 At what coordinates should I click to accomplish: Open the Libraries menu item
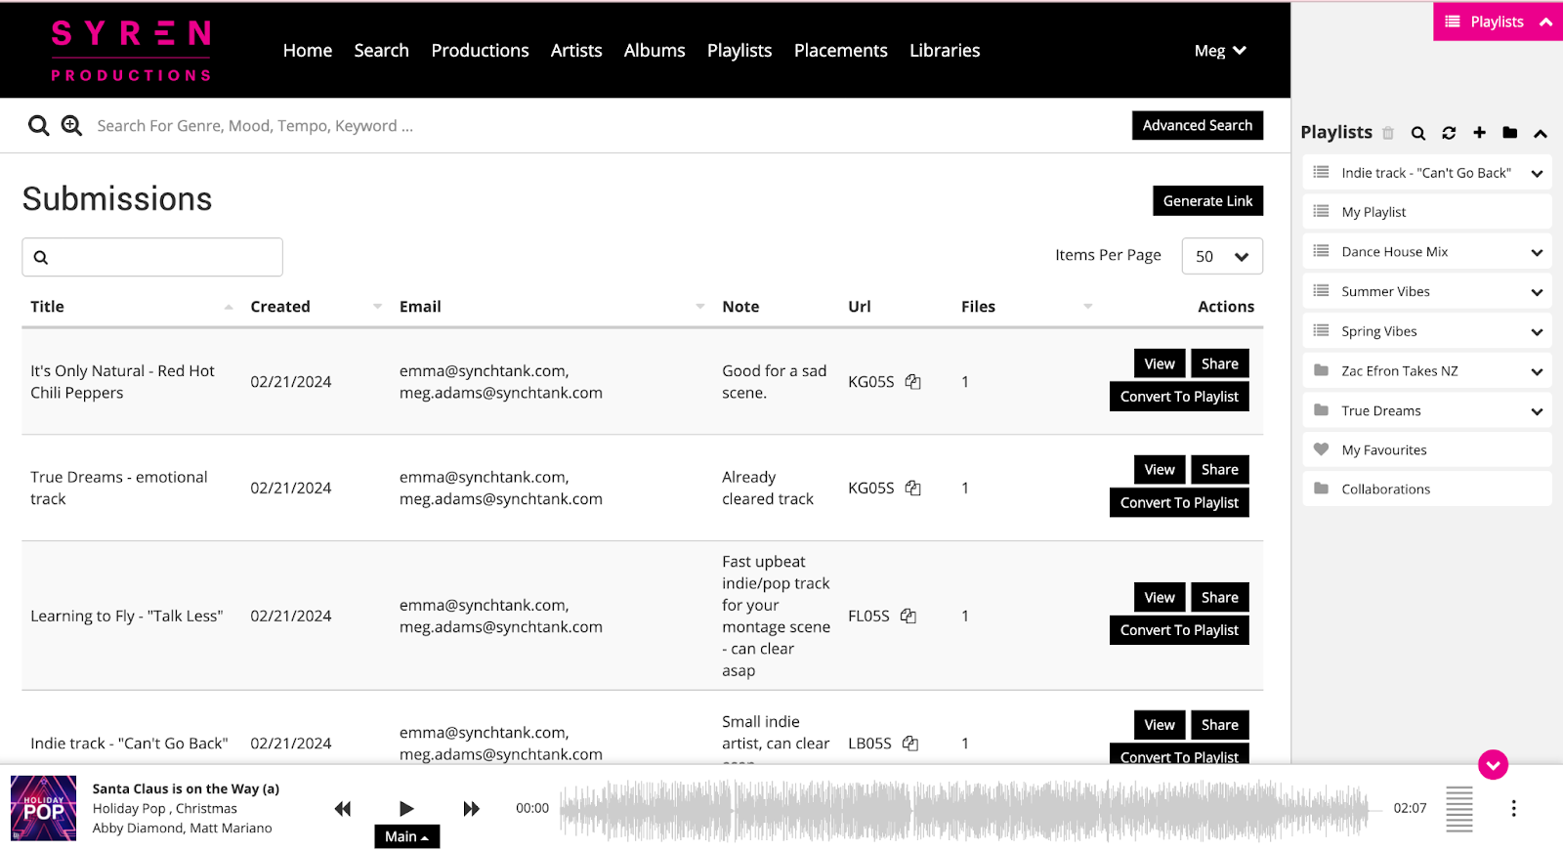click(x=944, y=51)
